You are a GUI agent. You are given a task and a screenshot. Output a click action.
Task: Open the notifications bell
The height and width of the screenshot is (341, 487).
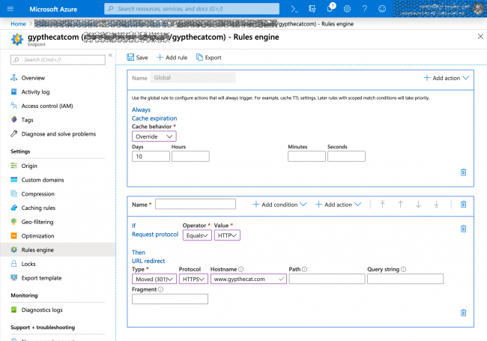[x=330, y=8]
